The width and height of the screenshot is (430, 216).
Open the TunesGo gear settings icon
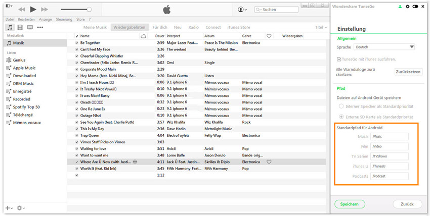tap(408, 7)
